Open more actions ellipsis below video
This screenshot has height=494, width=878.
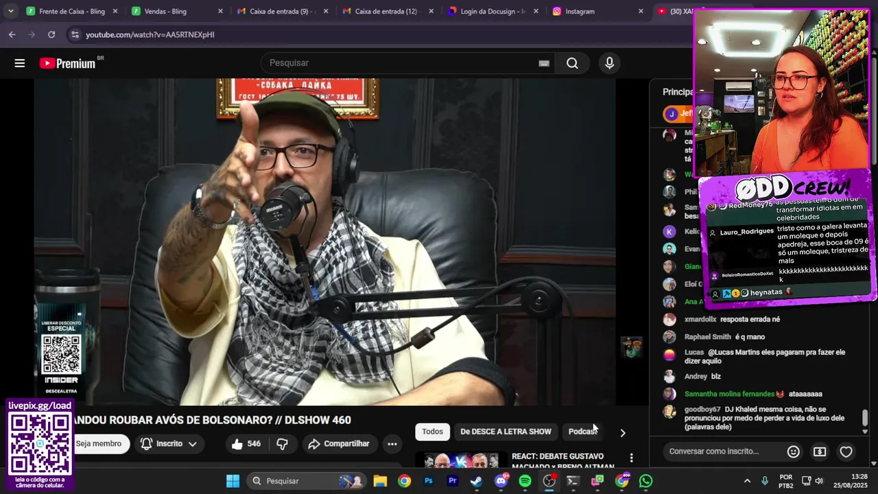pos(392,444)
